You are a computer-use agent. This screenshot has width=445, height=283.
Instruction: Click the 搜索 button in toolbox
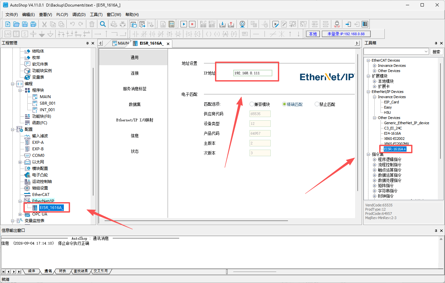[x=437, y=52]
